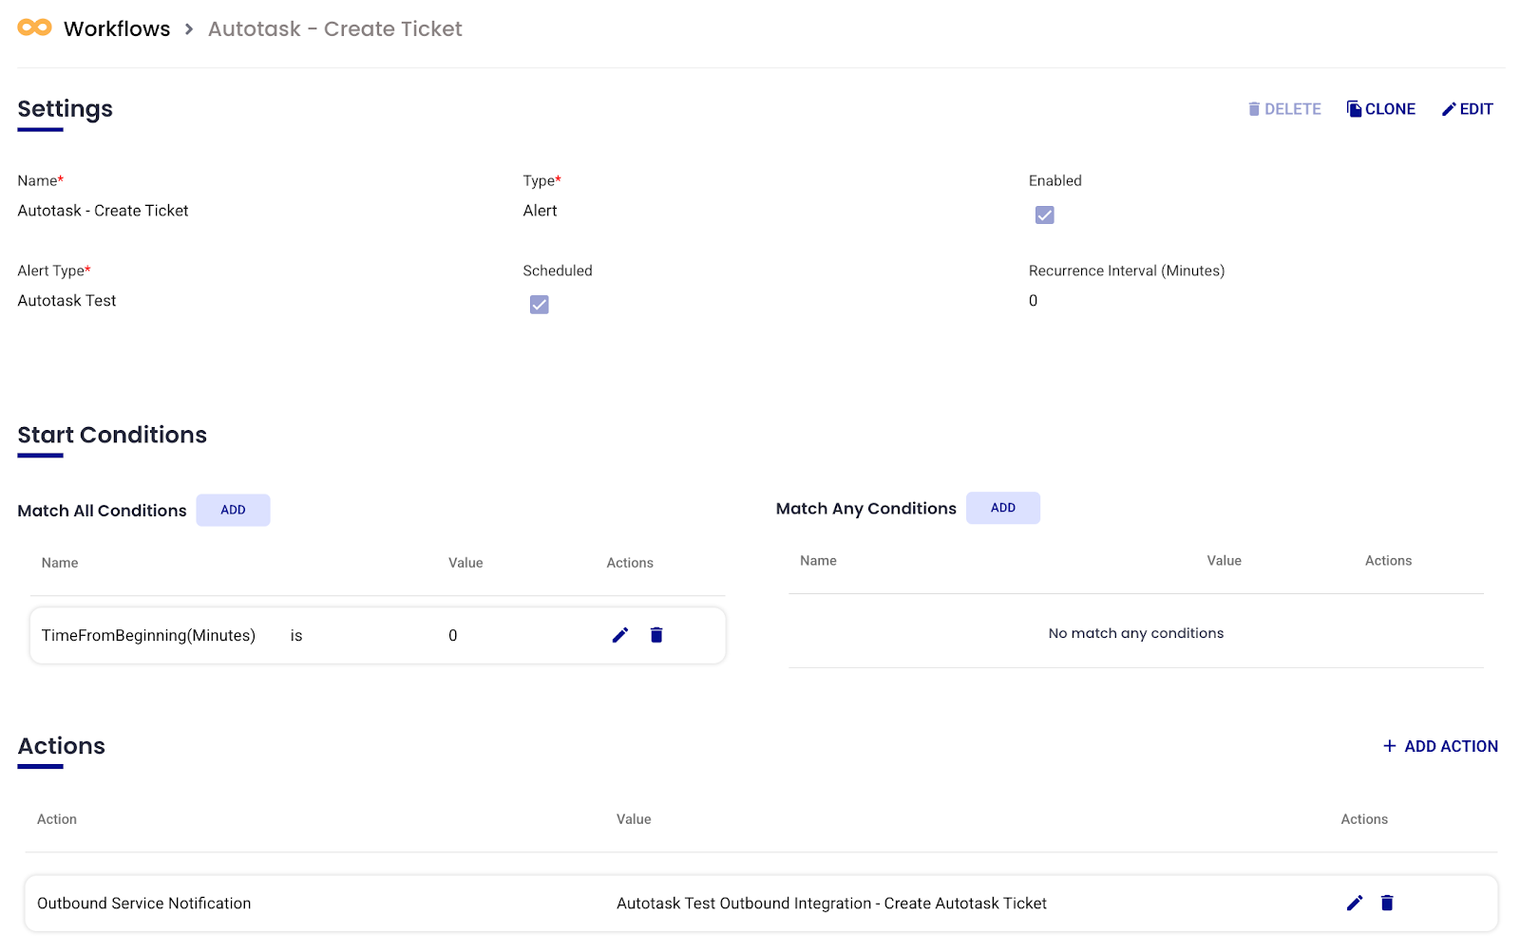Toggle the Scheduled checkbox
Screen dimensions: 1520x952
click(x=539, y=305)
